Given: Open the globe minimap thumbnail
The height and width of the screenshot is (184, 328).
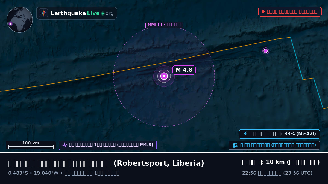Looking at the screenshot, I should 20,20.
